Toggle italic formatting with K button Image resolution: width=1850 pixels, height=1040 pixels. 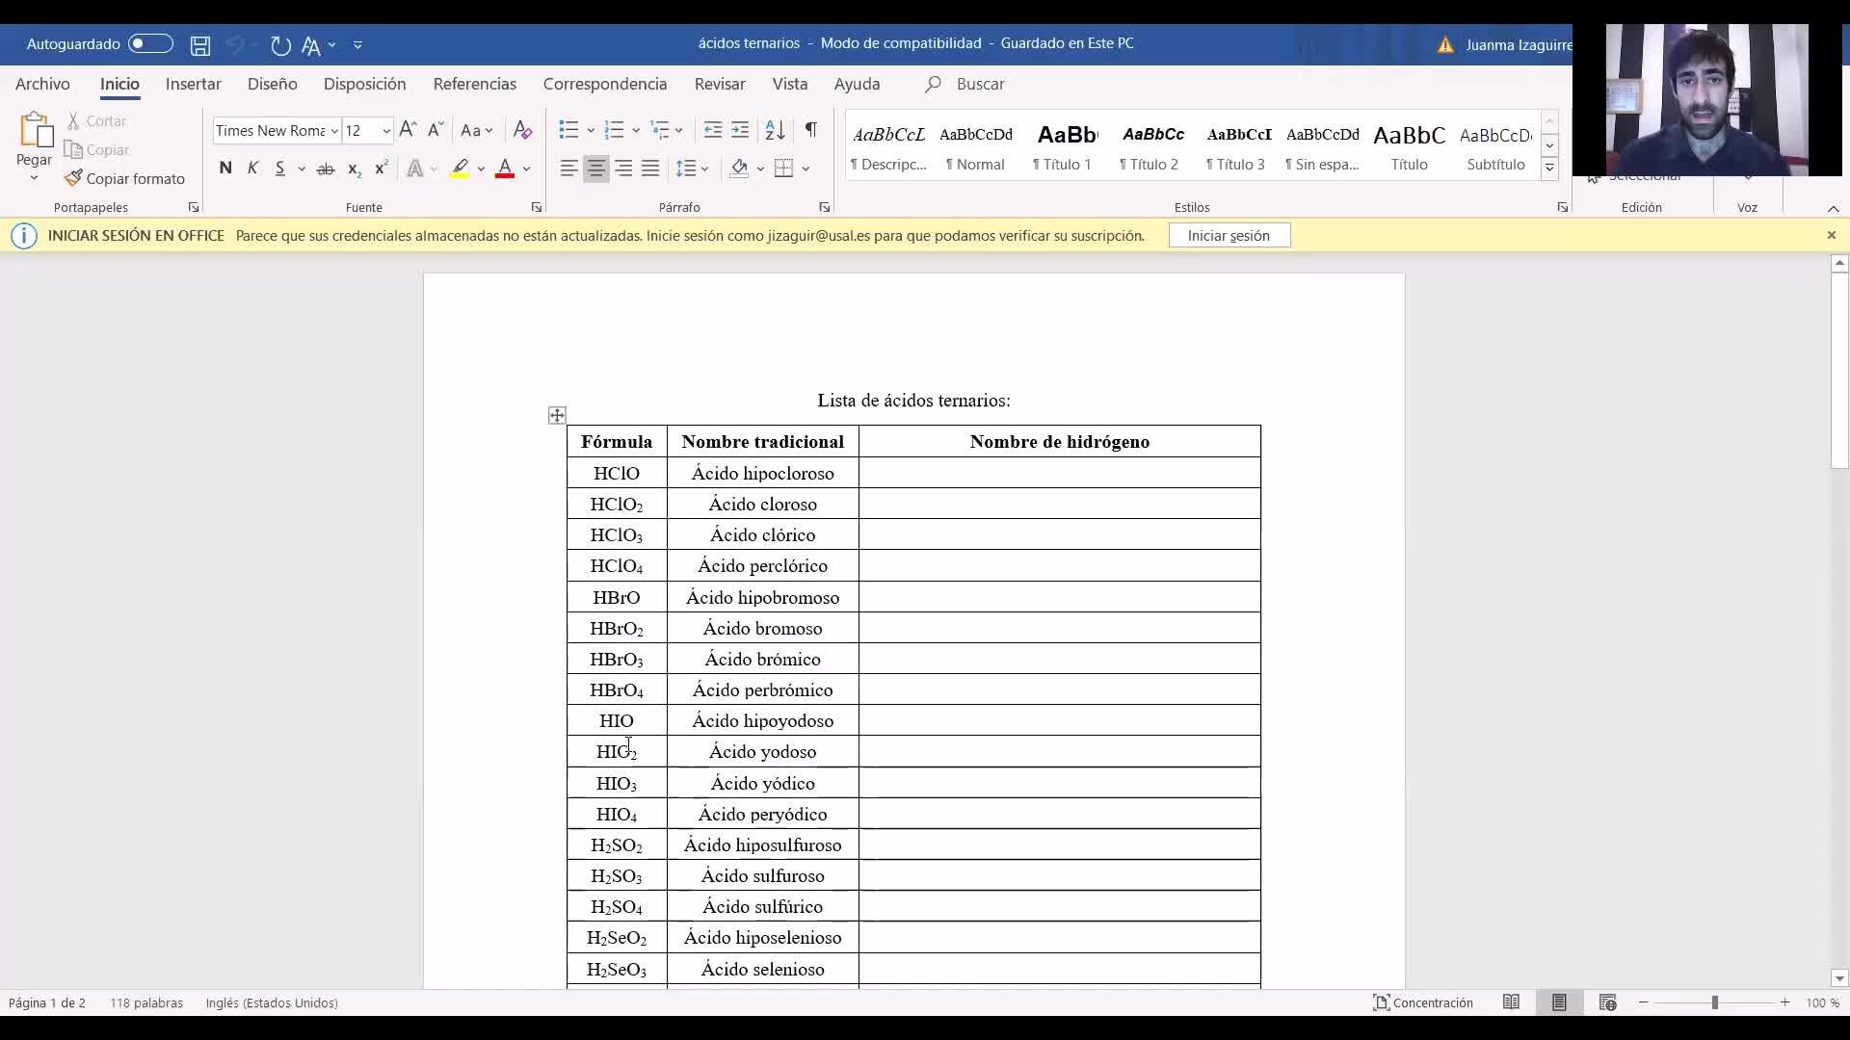252,169
